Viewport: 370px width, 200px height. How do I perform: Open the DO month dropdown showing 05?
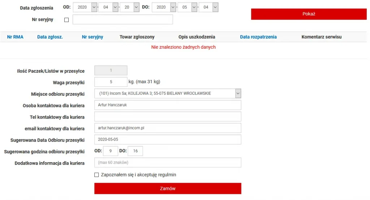tap(187, 7)
